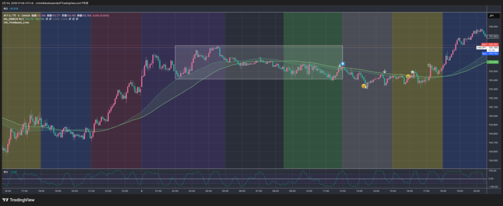Click the smiley emoji below the candles
Viewport: 503px width, 206px height.
point(363,86)
